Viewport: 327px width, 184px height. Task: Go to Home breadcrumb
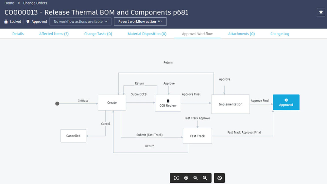point(9,3)
